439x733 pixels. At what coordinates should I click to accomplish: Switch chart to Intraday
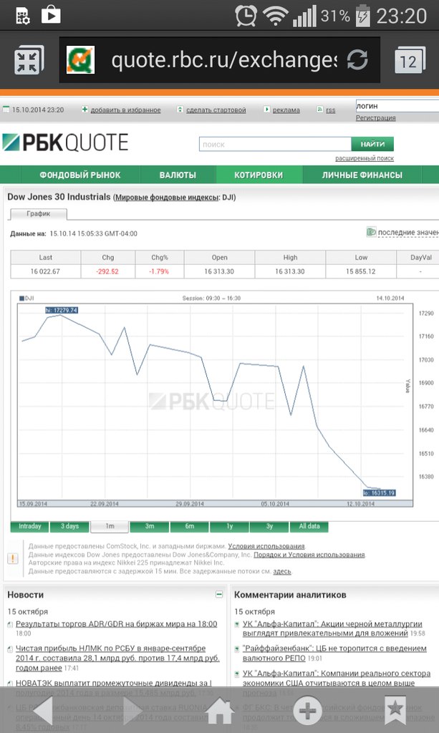(x=29, y=526)
